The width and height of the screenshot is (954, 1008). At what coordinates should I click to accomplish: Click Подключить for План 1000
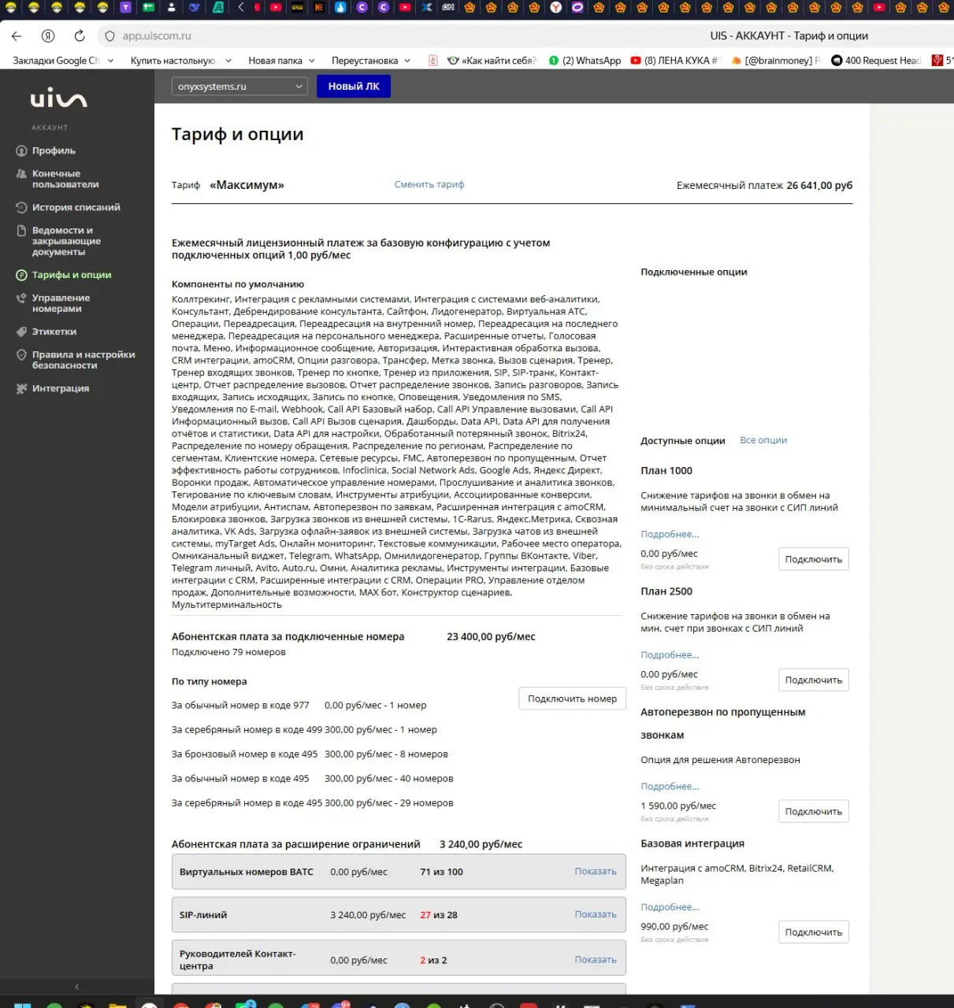[814, 559]
